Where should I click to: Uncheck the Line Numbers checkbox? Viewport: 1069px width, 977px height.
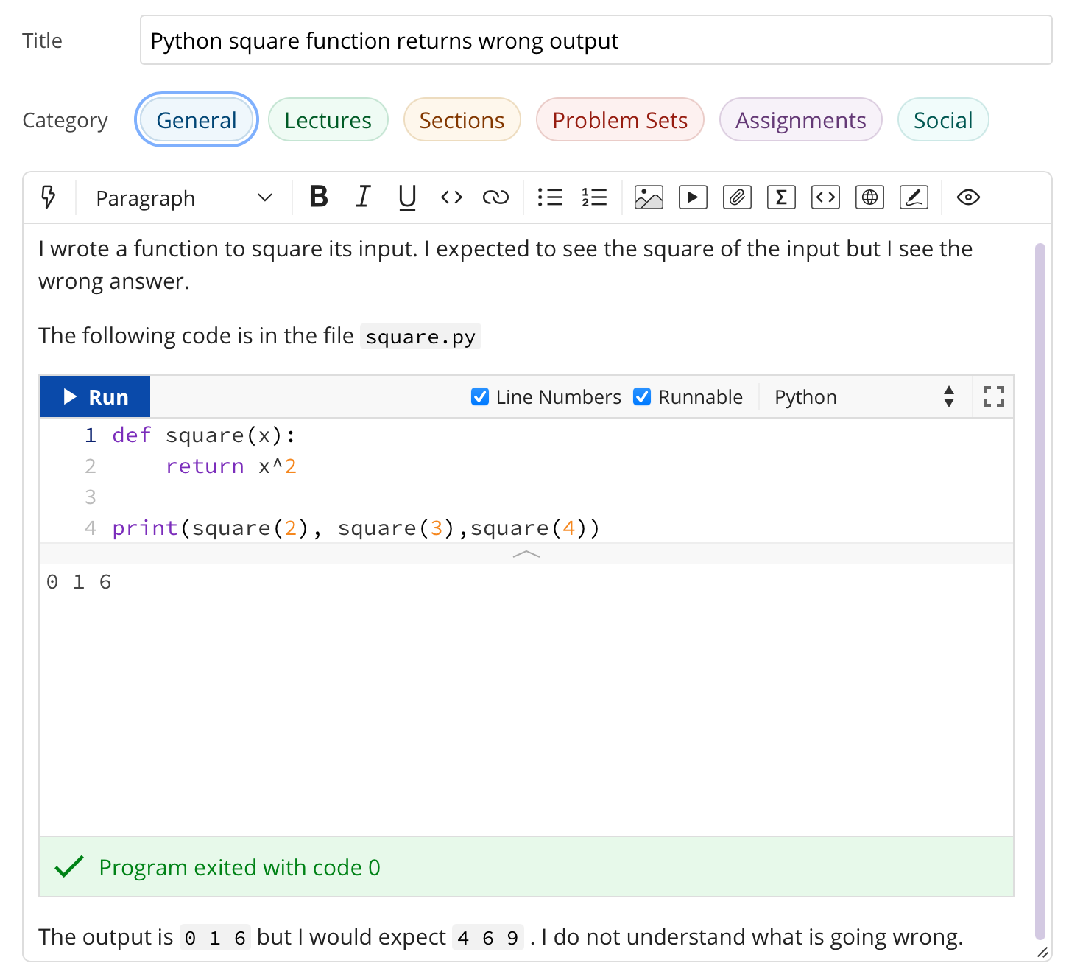(x=480, y=397)
